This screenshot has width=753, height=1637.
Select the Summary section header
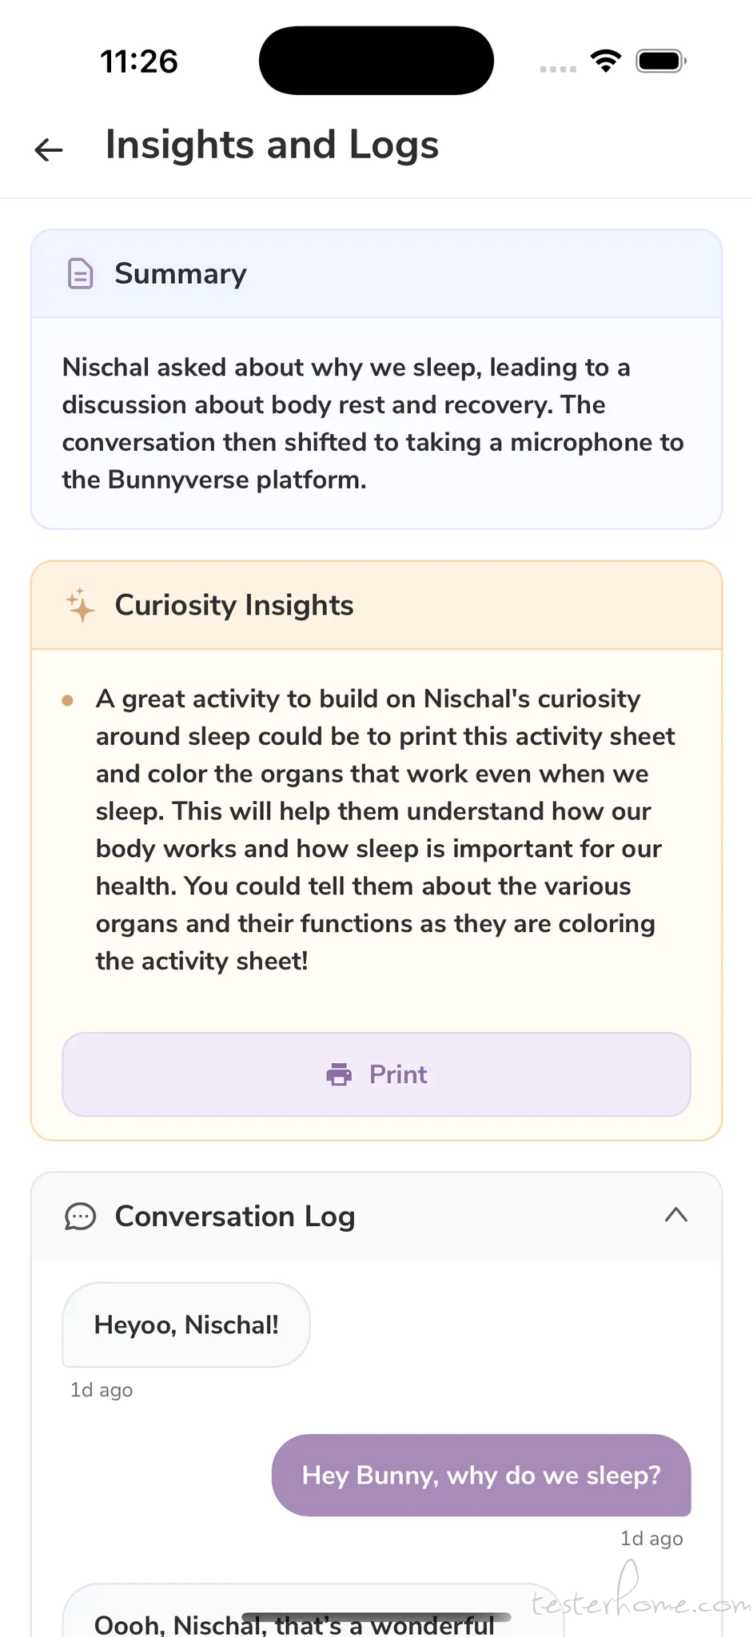pos(376,273)
